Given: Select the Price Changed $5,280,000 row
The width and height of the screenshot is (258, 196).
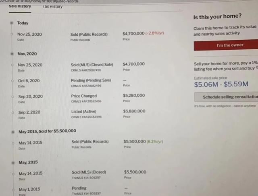Looking at the screenshot, I should coord(81,98).
